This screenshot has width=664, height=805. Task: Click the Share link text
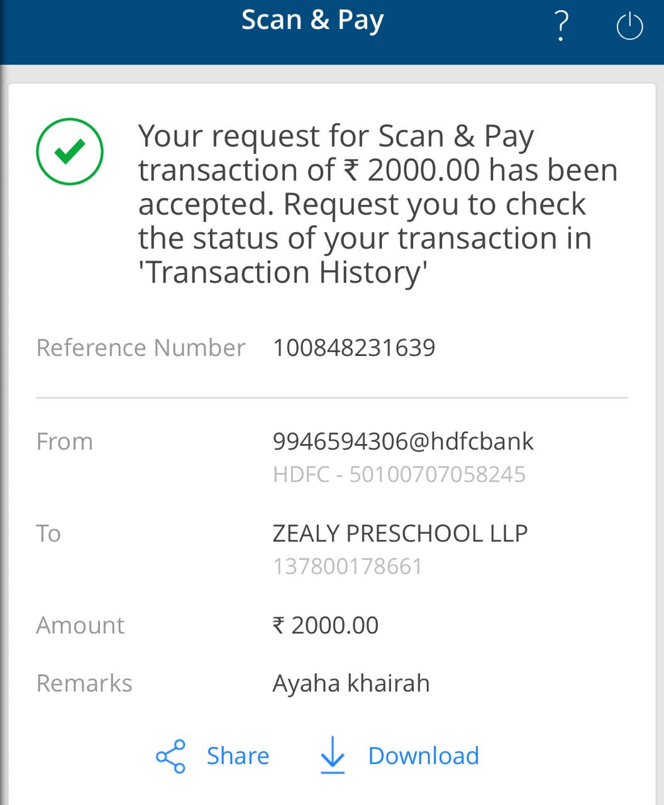click(x=238, y=756)
